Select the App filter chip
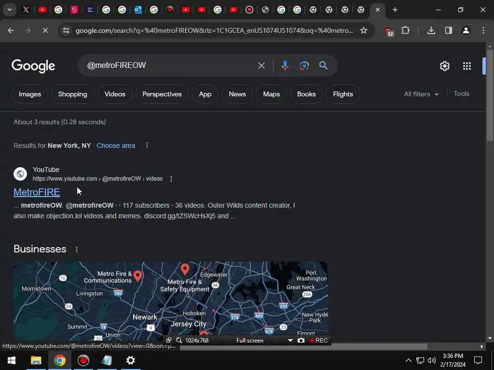The height and width of the screenshot is (370, 494). (x=205, y=94)
